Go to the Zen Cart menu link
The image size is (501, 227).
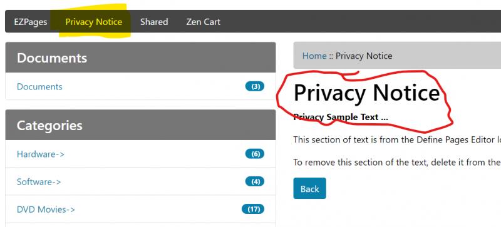[203, 22]
